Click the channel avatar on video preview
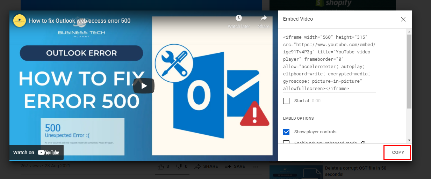This screenshot has width=431, height=179. click(x=20, y=21)
